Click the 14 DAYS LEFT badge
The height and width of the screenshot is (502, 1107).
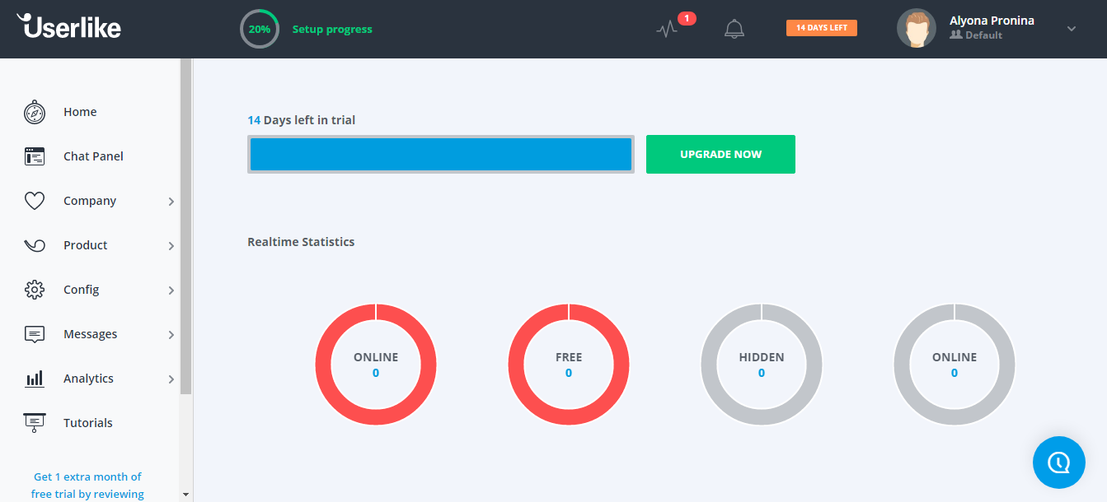tap(822, 28)
